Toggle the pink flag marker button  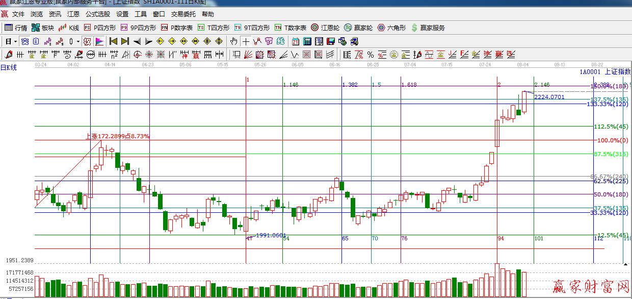(99, 41)
